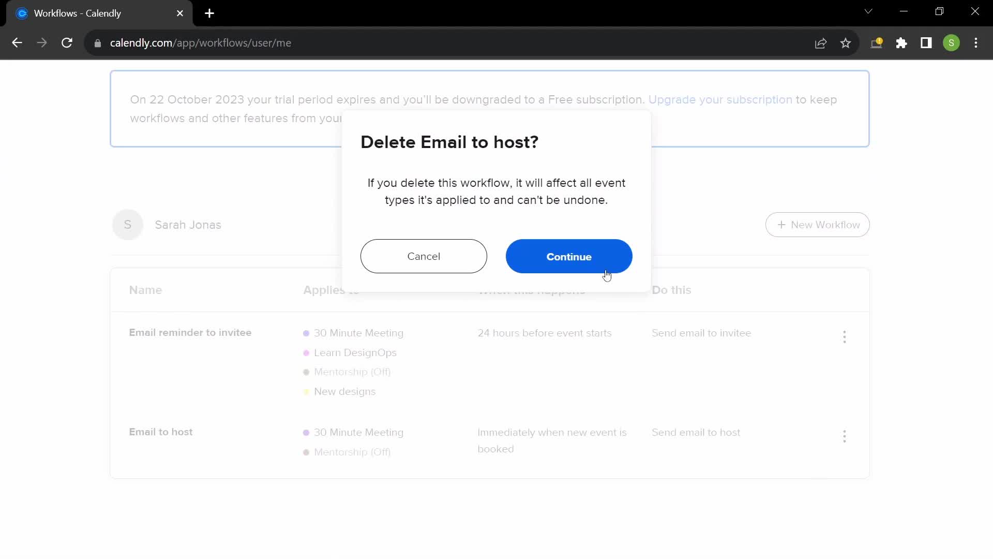Select the Workflows tab label in the page

77,13
